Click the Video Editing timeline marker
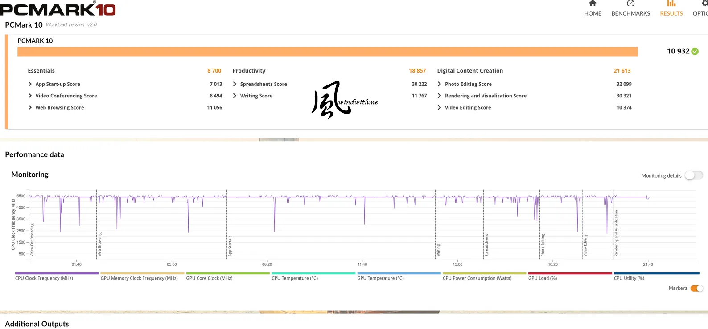This screenshot has height=329, width=708. 585,245
